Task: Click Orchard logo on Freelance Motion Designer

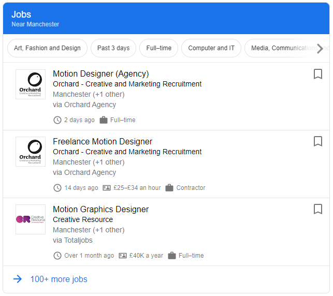Action: point(31,152)
